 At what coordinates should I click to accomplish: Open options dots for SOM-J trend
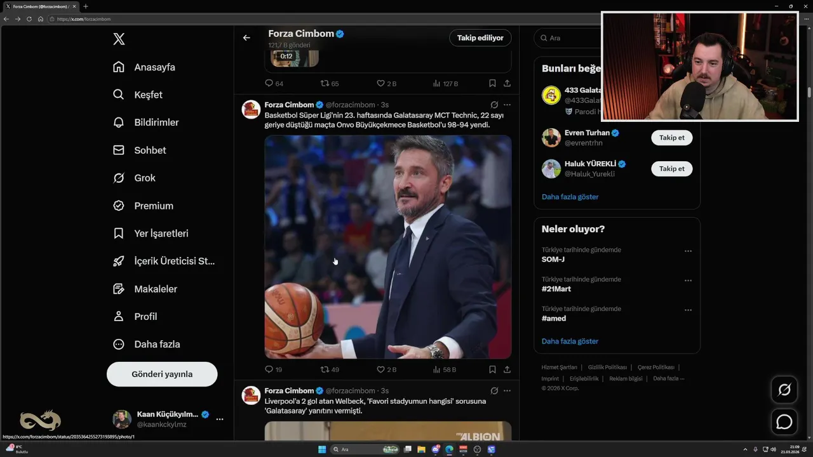(688, 251)
